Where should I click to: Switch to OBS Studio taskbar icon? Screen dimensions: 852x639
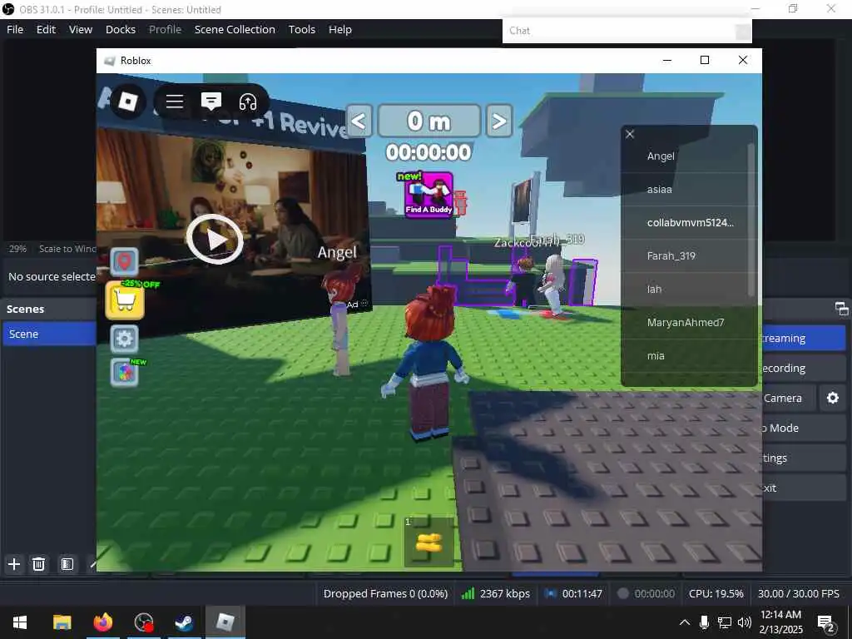pos(144,622)
